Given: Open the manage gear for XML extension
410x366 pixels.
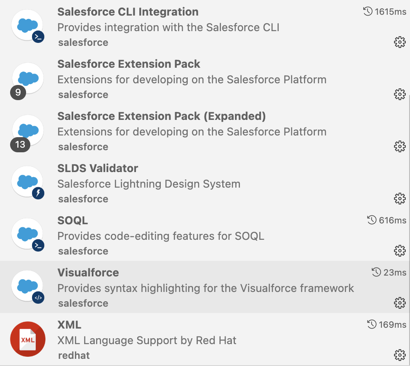Looking at the screenshot, I should pyautogui.click(x=399, y=355).
